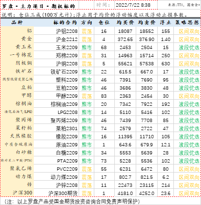Select the average buy price 5228
Image resolution: width=201 pixels, height=205 pixels.
point(125,161)
